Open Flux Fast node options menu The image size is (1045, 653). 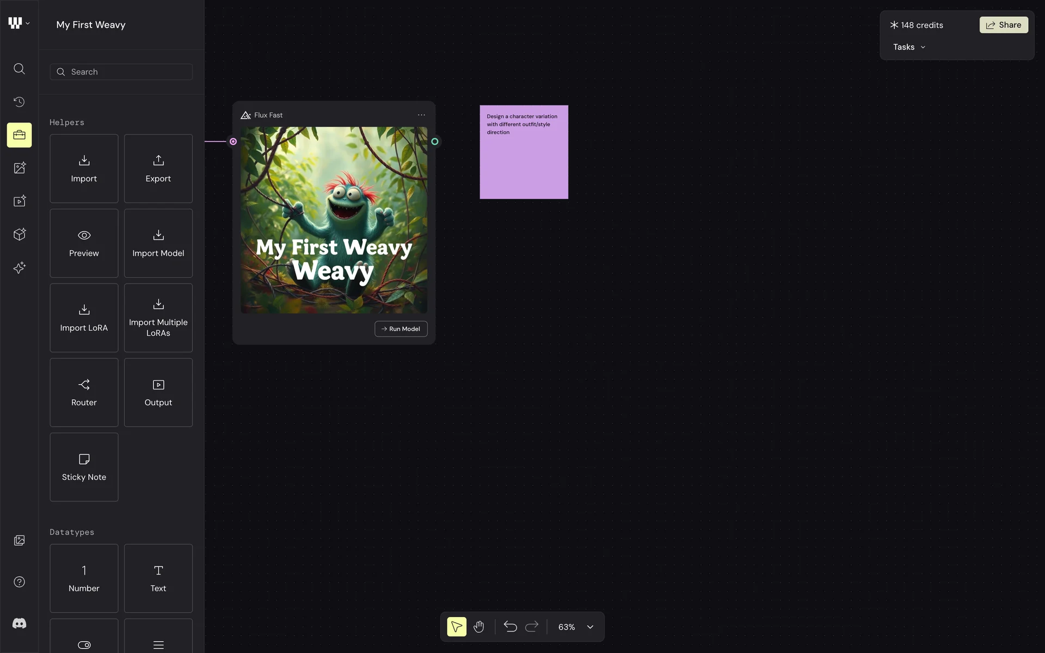coord(421,115)
